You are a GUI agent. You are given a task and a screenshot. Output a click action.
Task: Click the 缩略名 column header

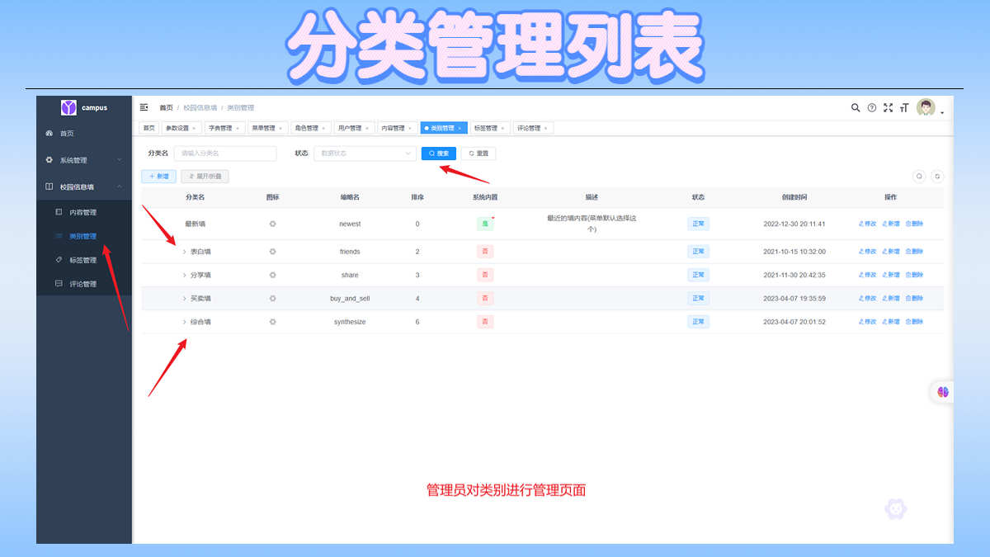(350, 197)
